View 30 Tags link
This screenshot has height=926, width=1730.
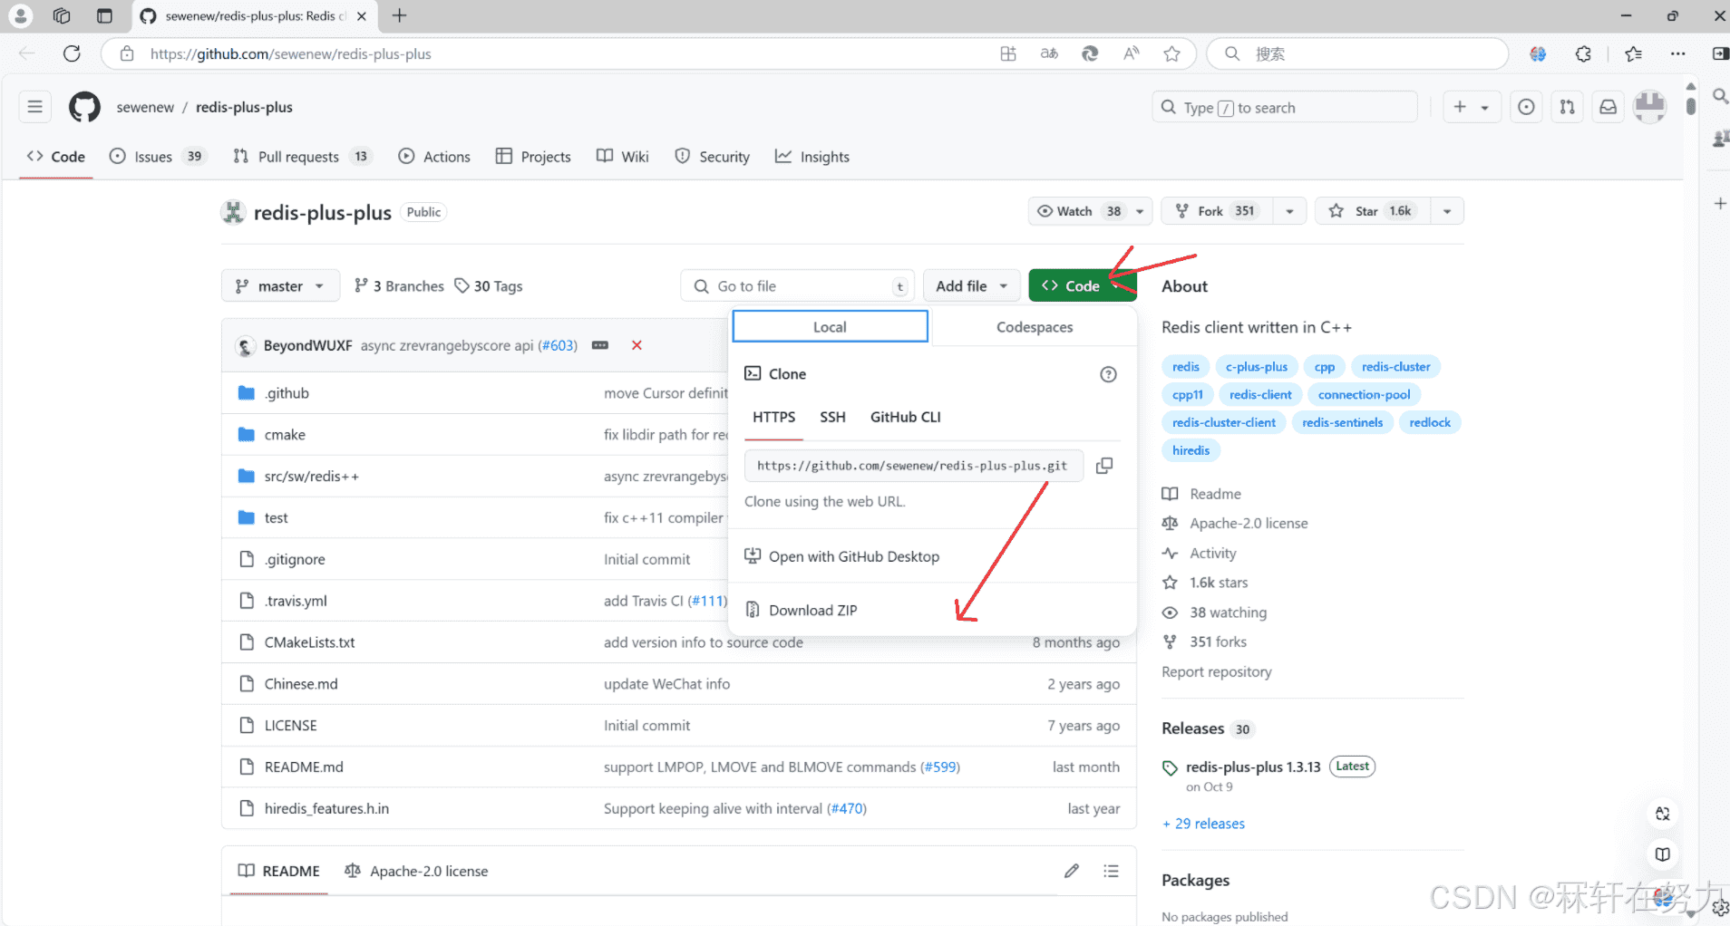(x=489, y=285)
